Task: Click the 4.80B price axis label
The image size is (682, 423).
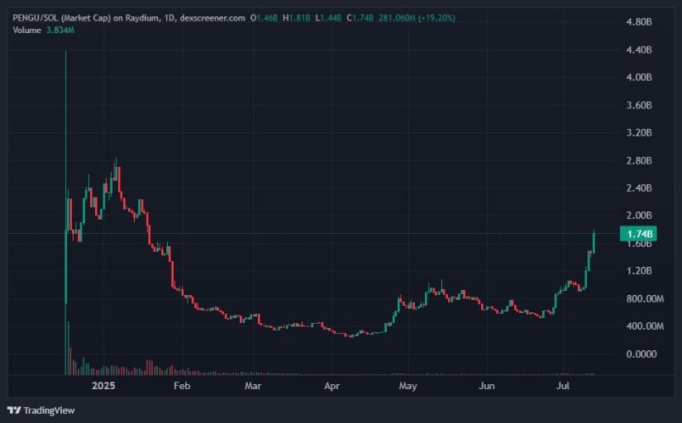Action: tap(639, 21)
